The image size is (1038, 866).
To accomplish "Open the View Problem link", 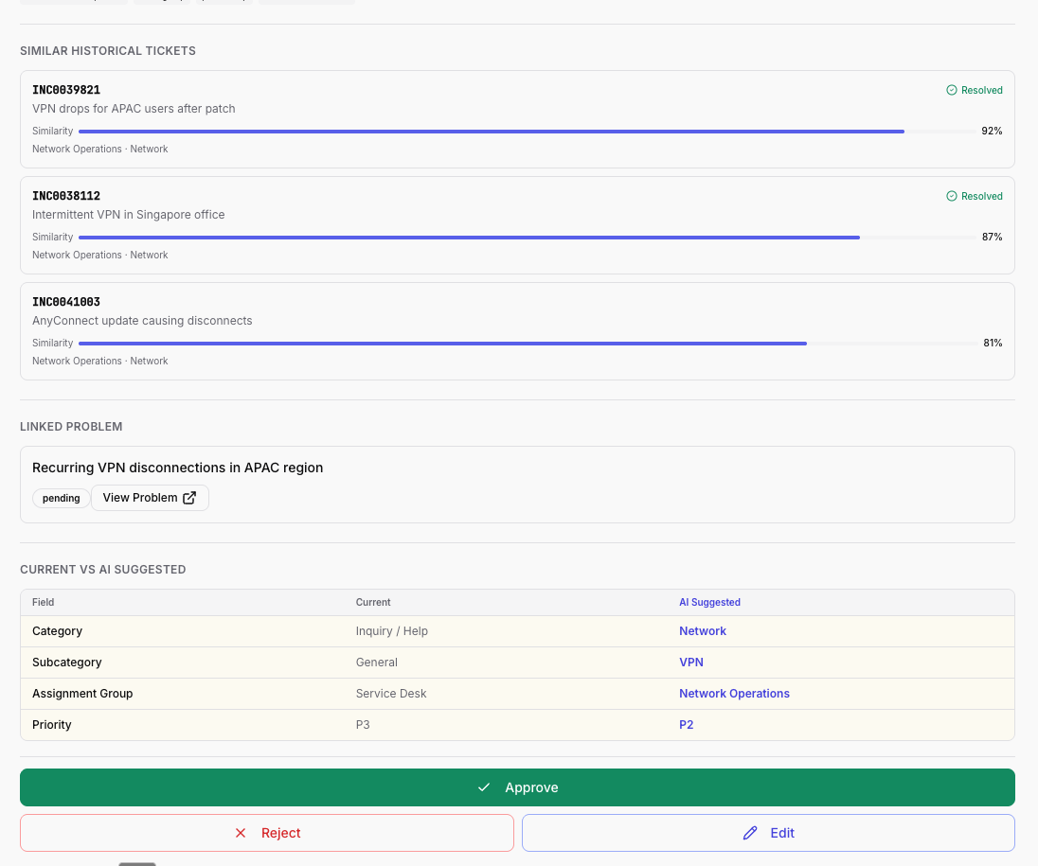I will [150, 498].
